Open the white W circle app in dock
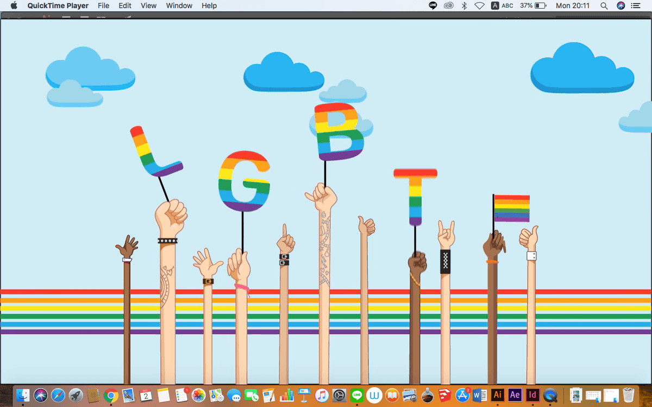 tap(374, 395)
